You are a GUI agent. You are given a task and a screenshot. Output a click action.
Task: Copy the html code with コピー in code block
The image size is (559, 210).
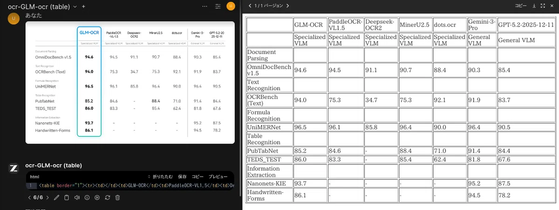coord(198,177)
